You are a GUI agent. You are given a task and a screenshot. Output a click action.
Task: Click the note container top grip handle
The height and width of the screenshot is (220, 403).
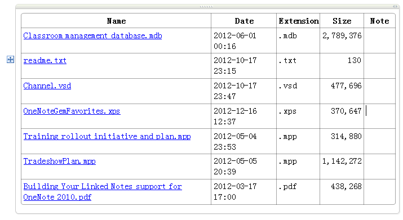point(206,6)
